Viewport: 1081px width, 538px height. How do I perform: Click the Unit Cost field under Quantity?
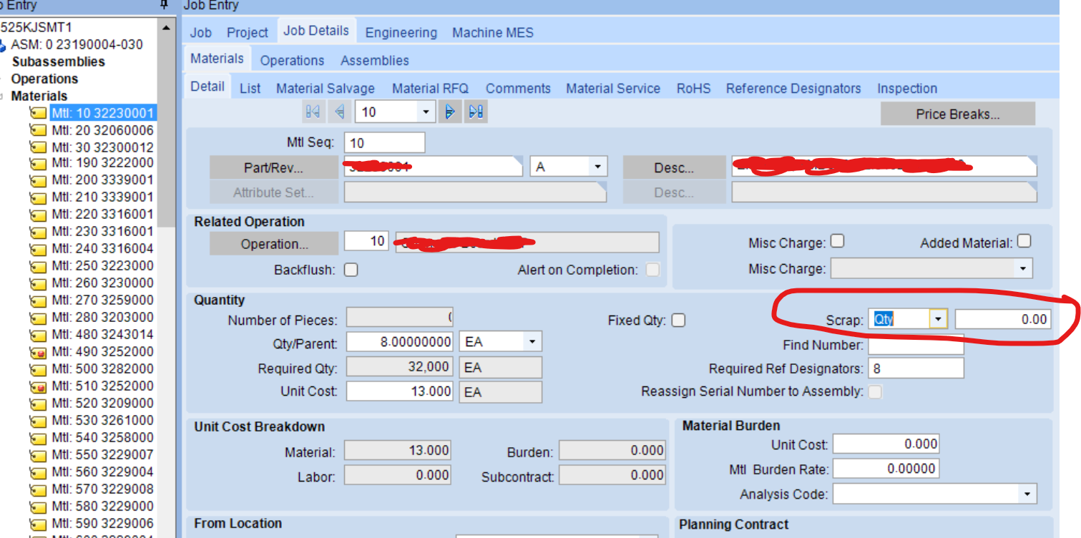point(398,391)
